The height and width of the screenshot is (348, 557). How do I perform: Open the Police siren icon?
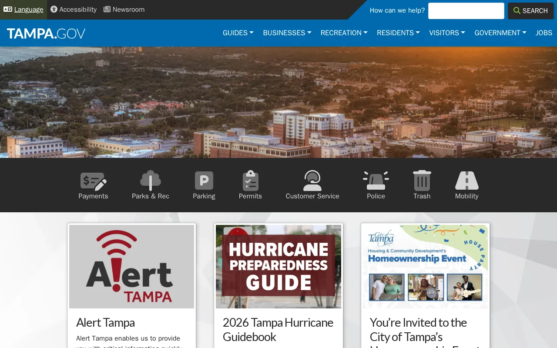(376, 181)
